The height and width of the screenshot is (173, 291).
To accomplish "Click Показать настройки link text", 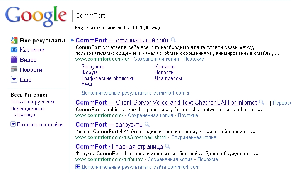I will 40,124.
